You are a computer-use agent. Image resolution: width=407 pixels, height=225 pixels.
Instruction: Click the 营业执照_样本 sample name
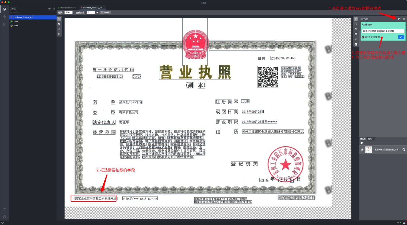[x=386, y=150]
